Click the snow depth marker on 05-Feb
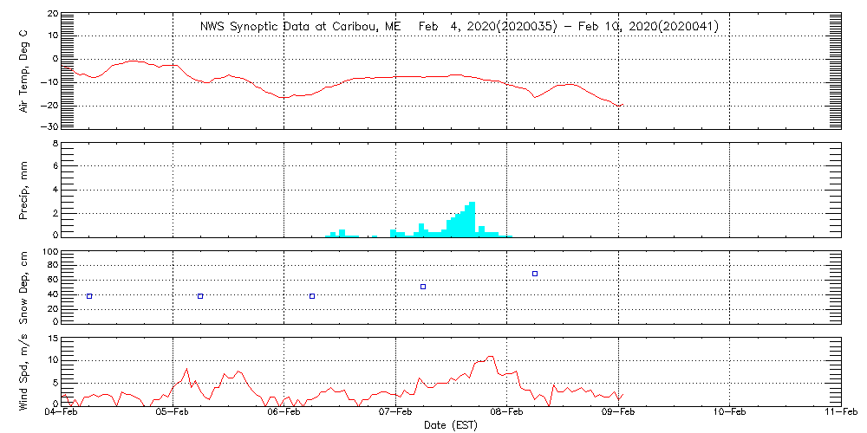The width and height of the screenshot is (867, 433). click(x=200, y=296)
